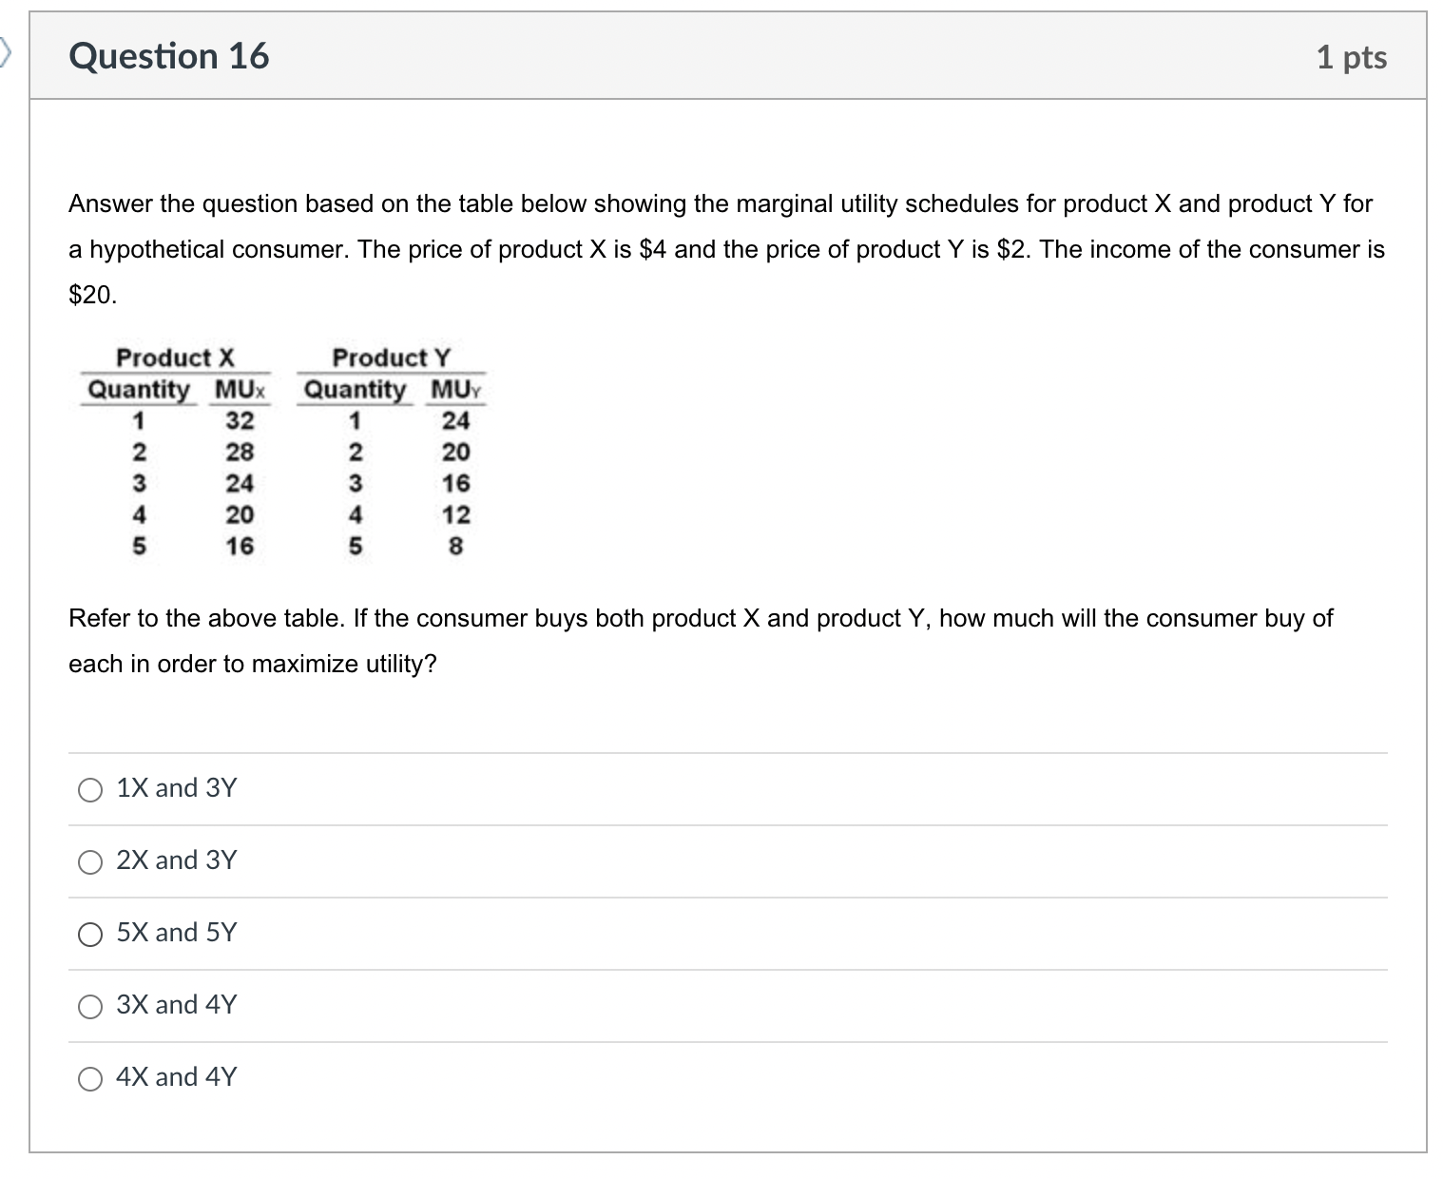Click the "Product X" table heading
Screen dimensions: 1443x1179
(175, 358)
